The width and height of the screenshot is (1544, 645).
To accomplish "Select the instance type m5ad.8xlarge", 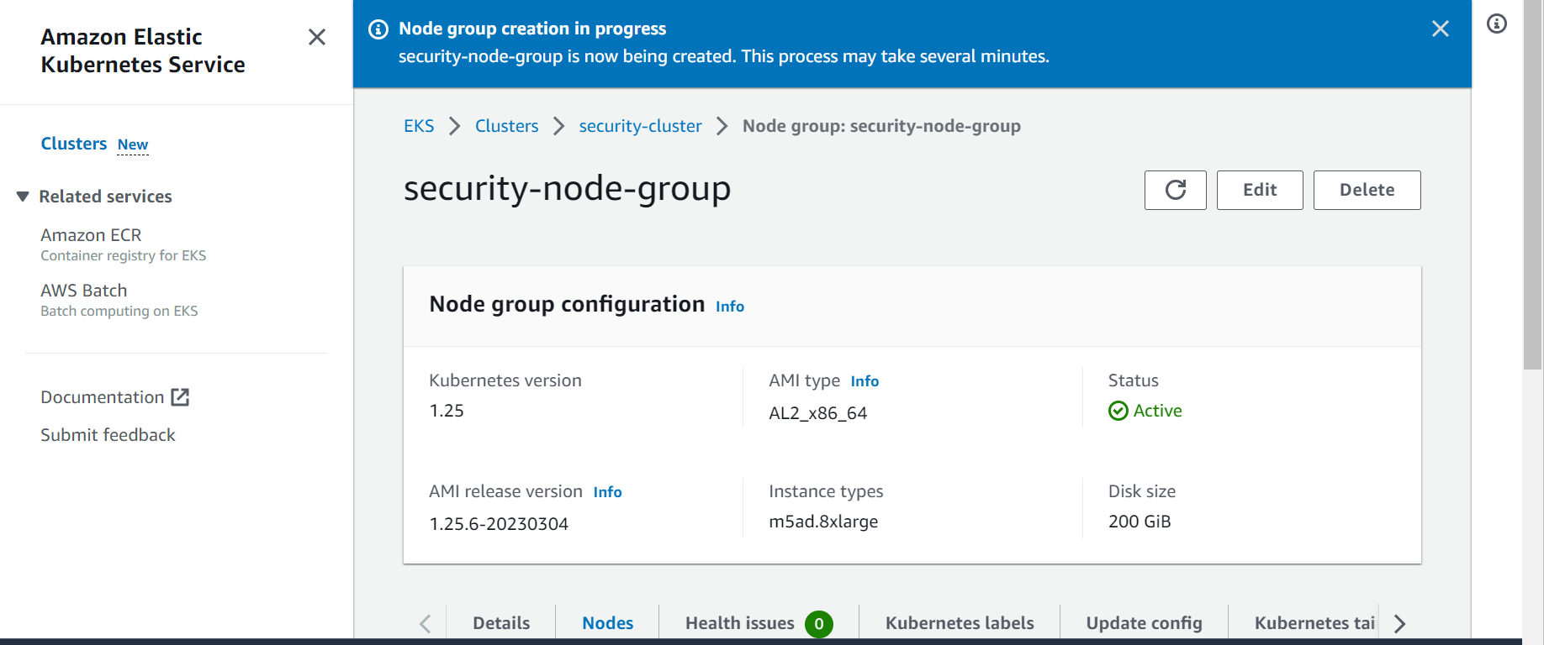I will click(823, 522).
